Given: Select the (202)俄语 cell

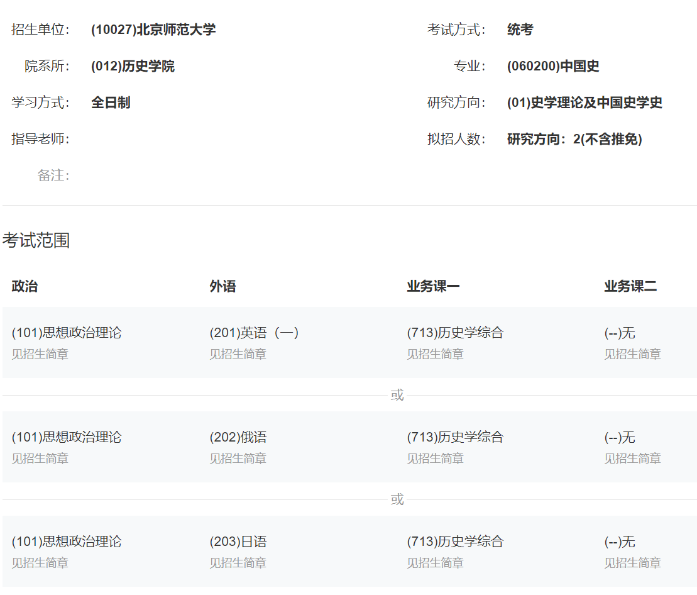Looking at the screenshot, I should [238, 437].
